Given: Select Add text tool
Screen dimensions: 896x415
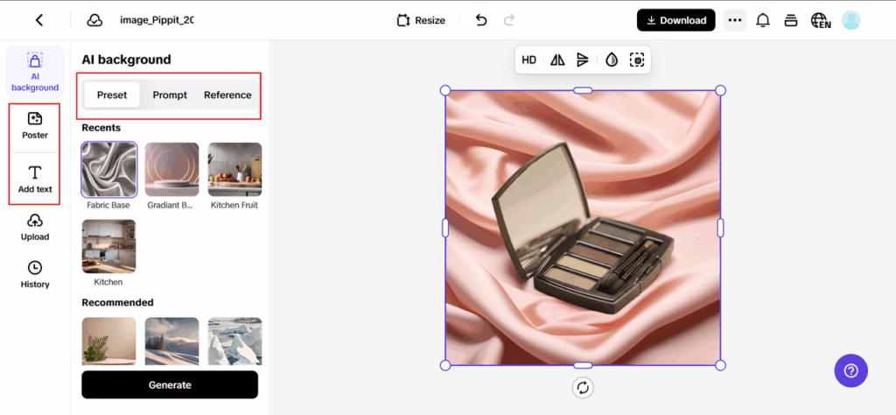Looking at the screenshot, I should point(35,179).
